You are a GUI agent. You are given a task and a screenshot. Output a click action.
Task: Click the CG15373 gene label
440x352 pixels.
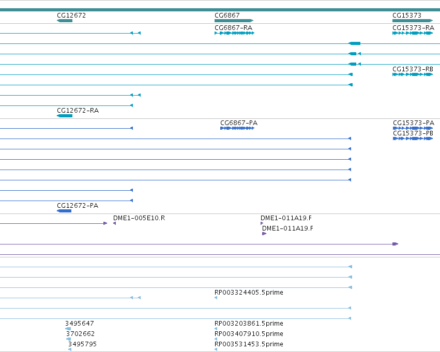coord(407,15)
